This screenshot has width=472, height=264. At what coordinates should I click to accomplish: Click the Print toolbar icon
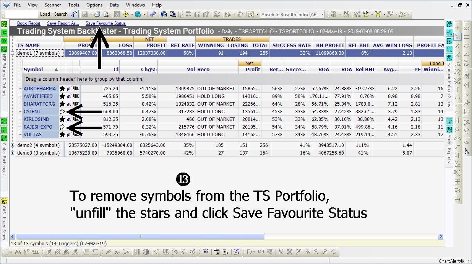tap(97, 14)
